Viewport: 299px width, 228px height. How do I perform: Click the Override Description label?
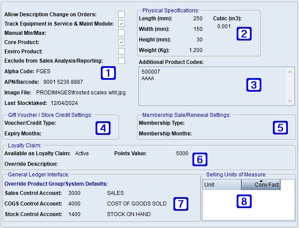pyautogui.click(x=31, y=164)
